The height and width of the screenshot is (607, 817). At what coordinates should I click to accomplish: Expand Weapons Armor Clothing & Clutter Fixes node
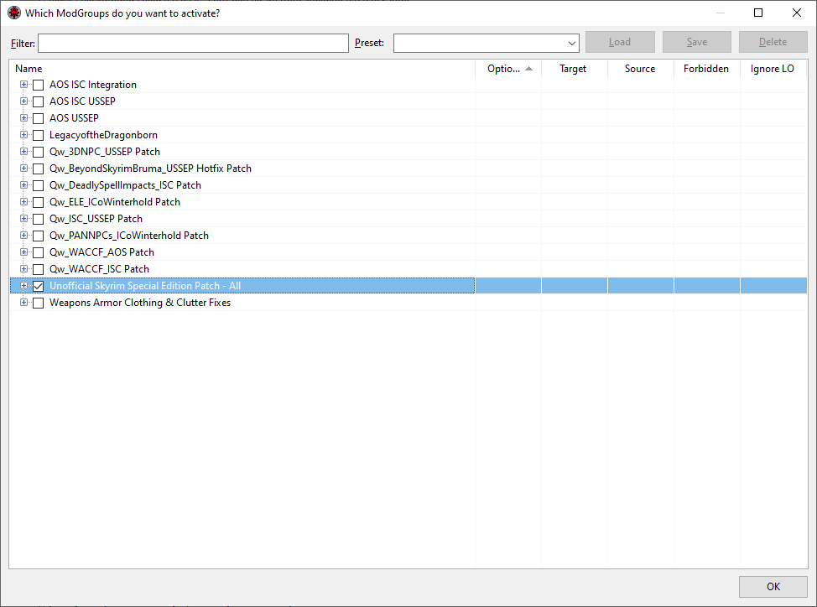[24, 303]
